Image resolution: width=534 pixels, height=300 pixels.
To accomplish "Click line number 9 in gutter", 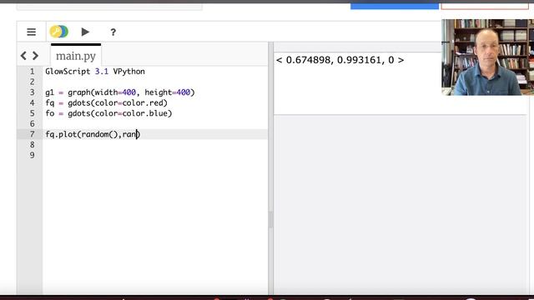I will pos(32,155).
